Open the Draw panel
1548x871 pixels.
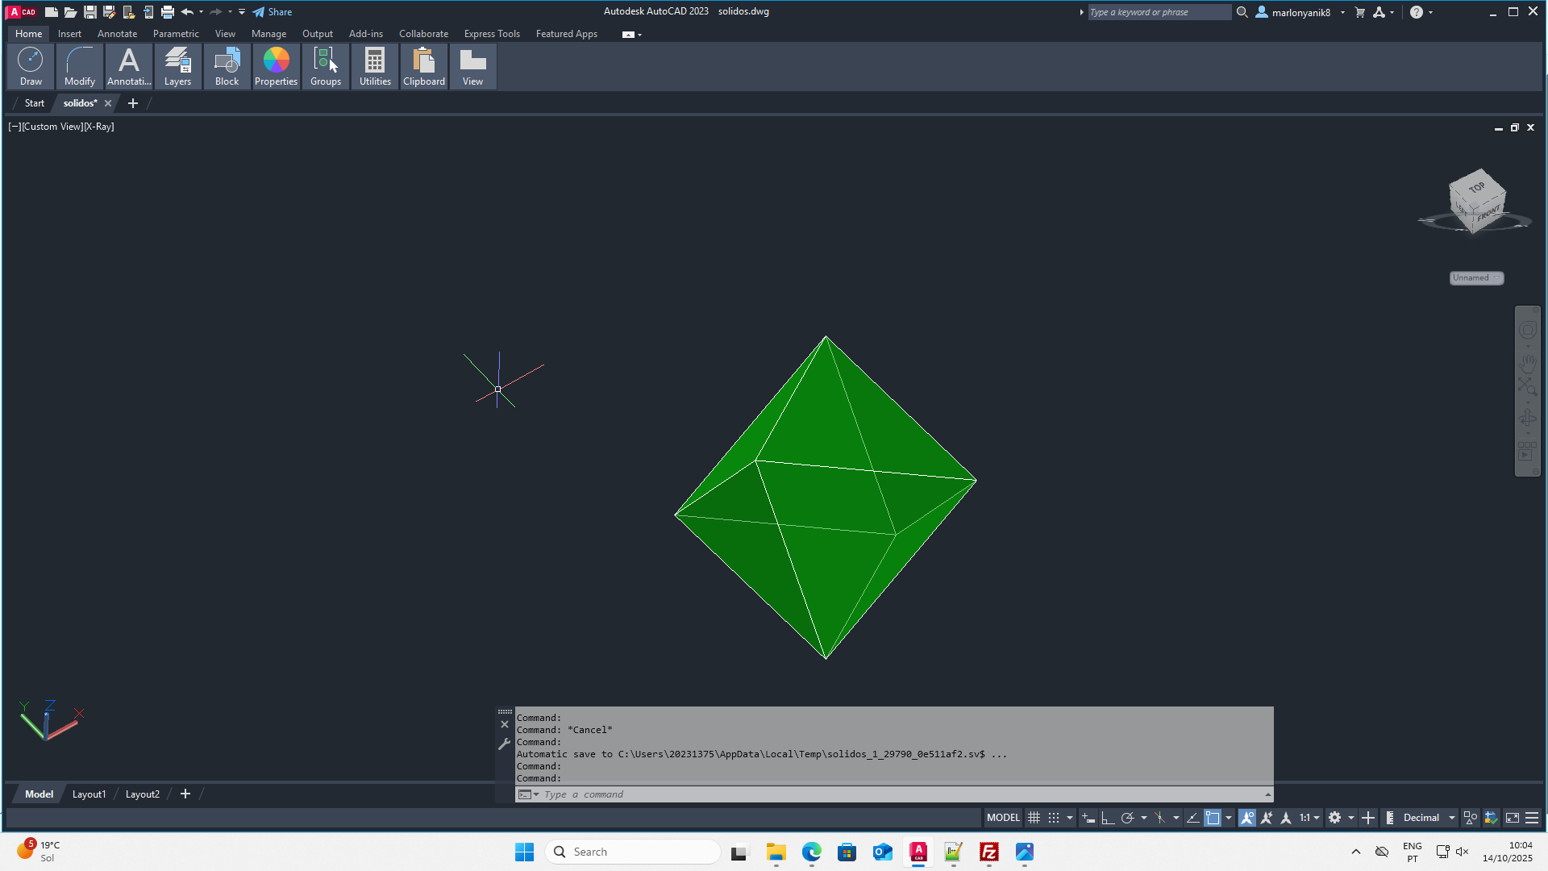(x=31, y=66)
